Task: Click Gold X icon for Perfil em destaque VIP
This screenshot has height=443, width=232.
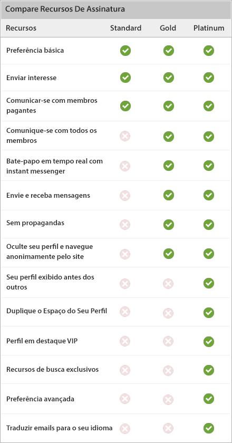Action: tap(168, 341)
